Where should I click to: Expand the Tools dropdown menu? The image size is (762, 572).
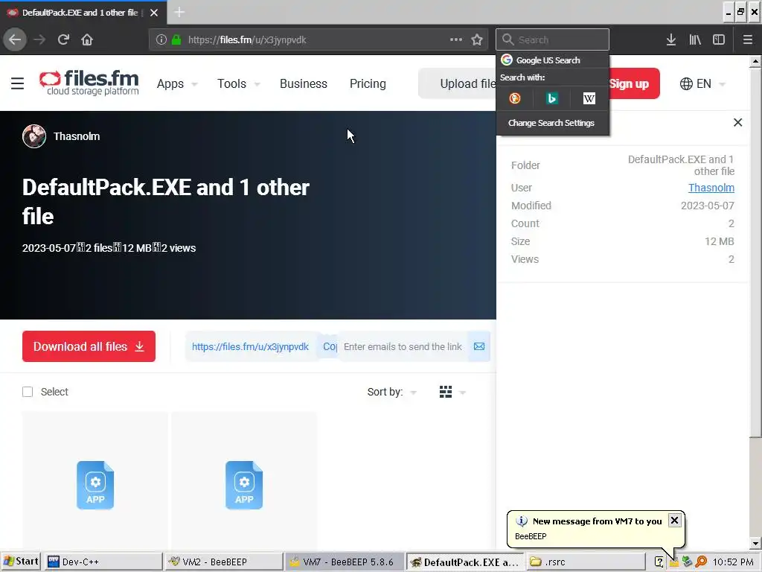pos(239,83)
